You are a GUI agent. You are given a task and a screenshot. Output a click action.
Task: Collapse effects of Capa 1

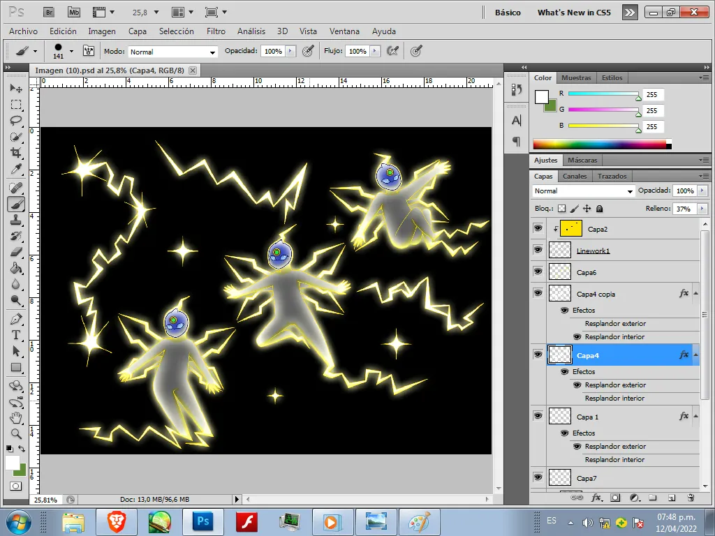pos(696,416)
